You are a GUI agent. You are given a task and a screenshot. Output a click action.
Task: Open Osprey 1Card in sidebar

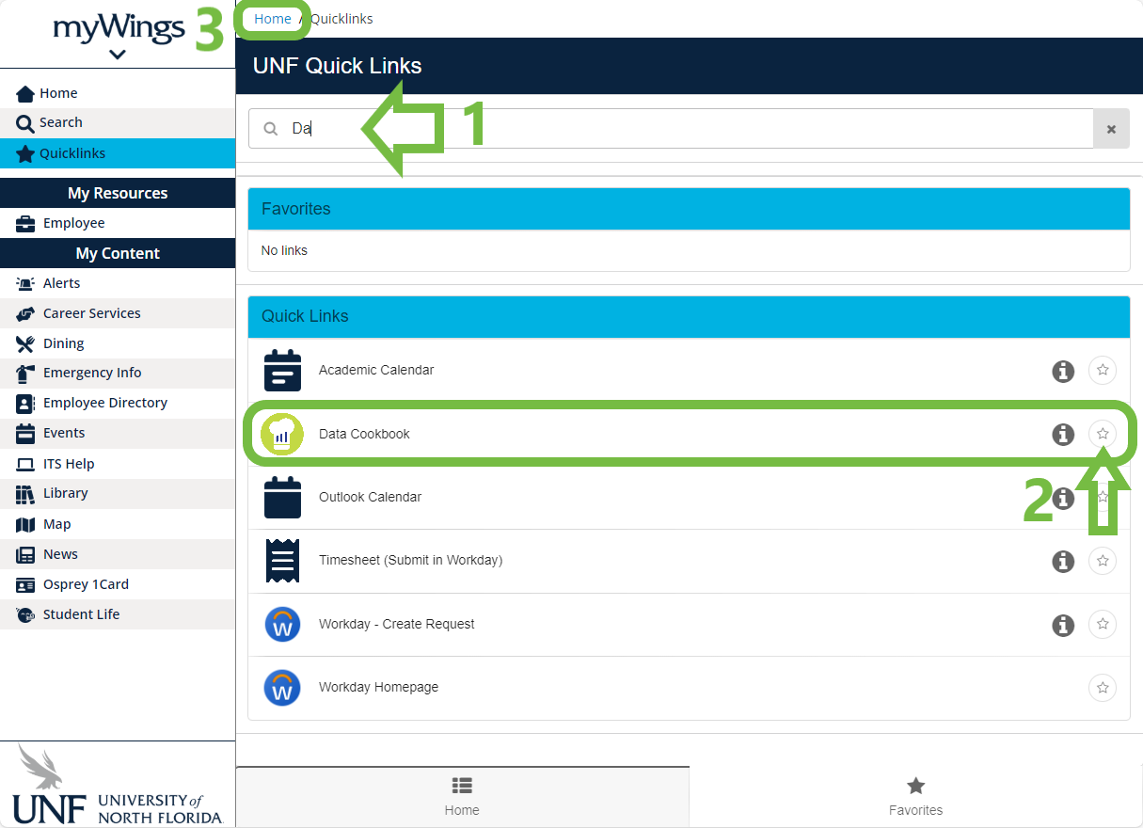tap(118, 584)
